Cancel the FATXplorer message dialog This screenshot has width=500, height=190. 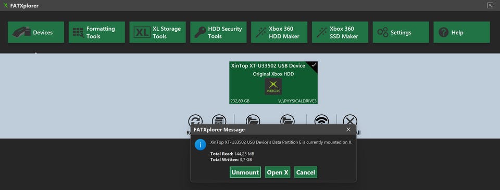coord(306,172)
